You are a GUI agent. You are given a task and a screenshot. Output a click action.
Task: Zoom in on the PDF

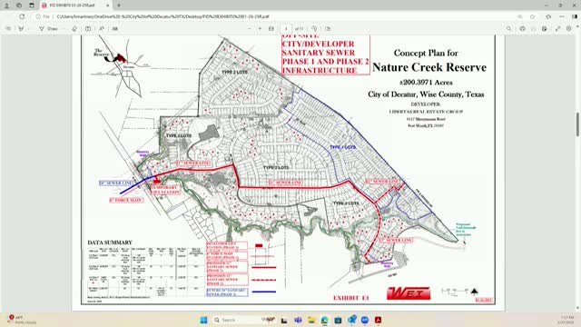pyautogui.click(x=260, y=28)
